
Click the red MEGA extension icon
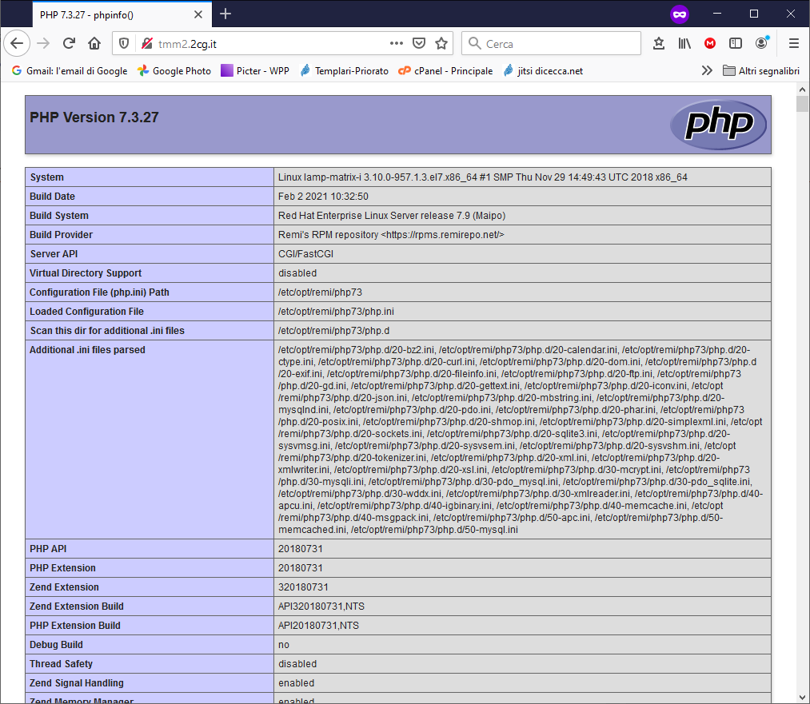tap(710, 43)
